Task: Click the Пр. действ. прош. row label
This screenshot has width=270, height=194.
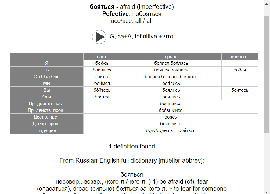Action: [47, 110]
